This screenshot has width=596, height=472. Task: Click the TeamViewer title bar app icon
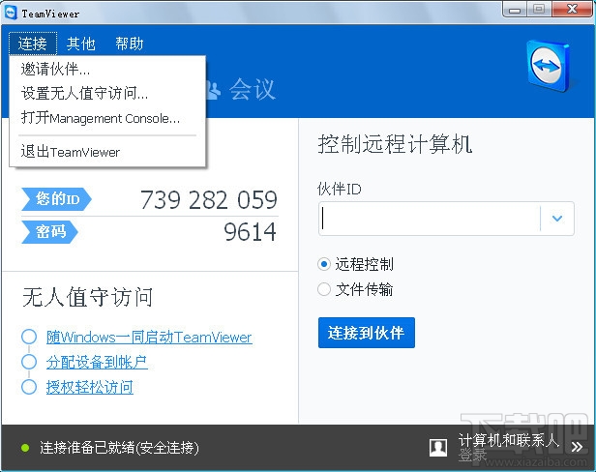(11, 13)
